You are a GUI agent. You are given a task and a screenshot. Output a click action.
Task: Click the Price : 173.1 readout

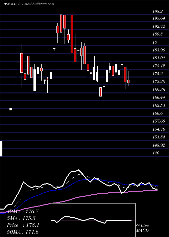23,225
